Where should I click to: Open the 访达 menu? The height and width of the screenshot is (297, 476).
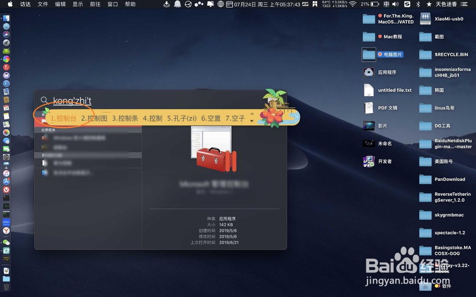25,4
